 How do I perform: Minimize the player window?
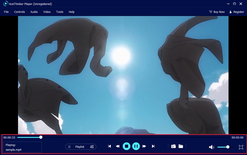coord(228,4)
